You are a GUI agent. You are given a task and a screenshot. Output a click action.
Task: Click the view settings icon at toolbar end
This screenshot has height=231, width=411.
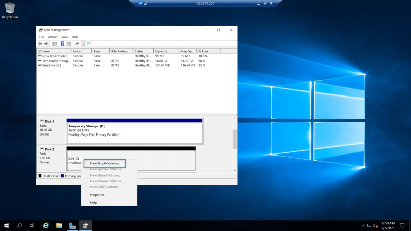click(89, 44)
